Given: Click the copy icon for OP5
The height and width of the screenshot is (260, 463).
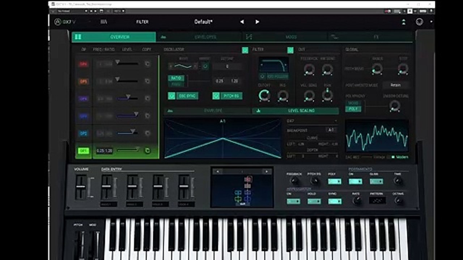Looking at the screenshot, I should point(147,81).
